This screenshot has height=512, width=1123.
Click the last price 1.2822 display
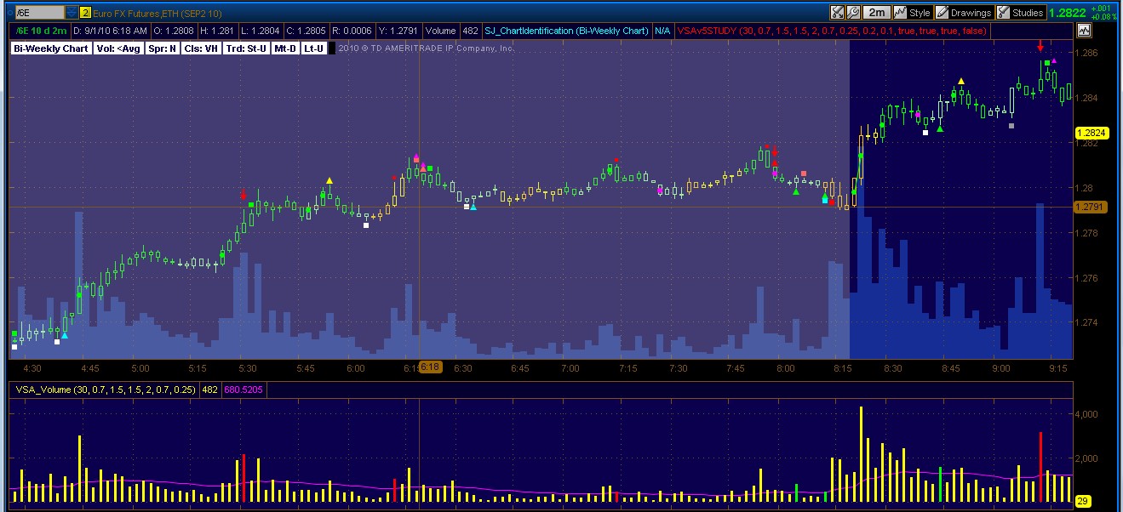1067,13
